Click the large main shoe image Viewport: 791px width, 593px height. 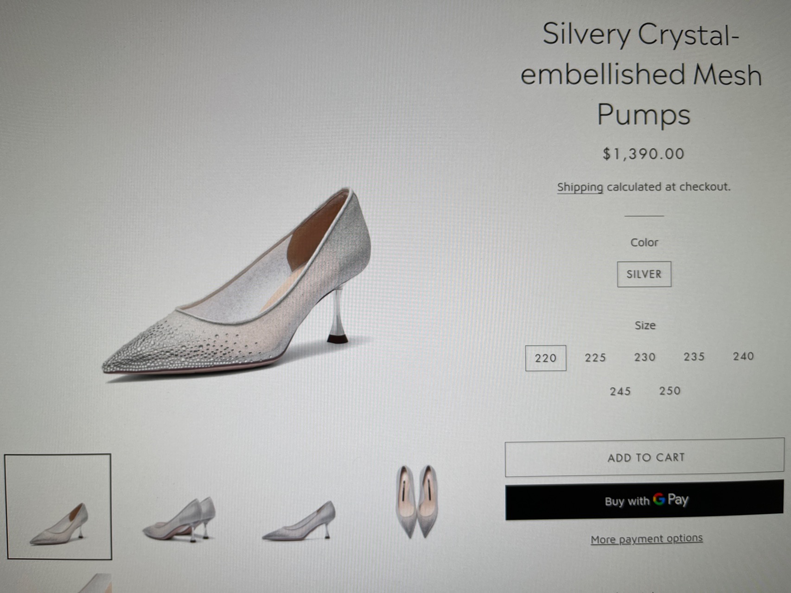point(236,287)
